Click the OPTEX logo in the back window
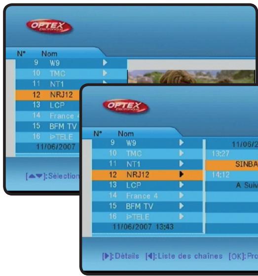Screen dimensions: 258x276 point(49,26)
